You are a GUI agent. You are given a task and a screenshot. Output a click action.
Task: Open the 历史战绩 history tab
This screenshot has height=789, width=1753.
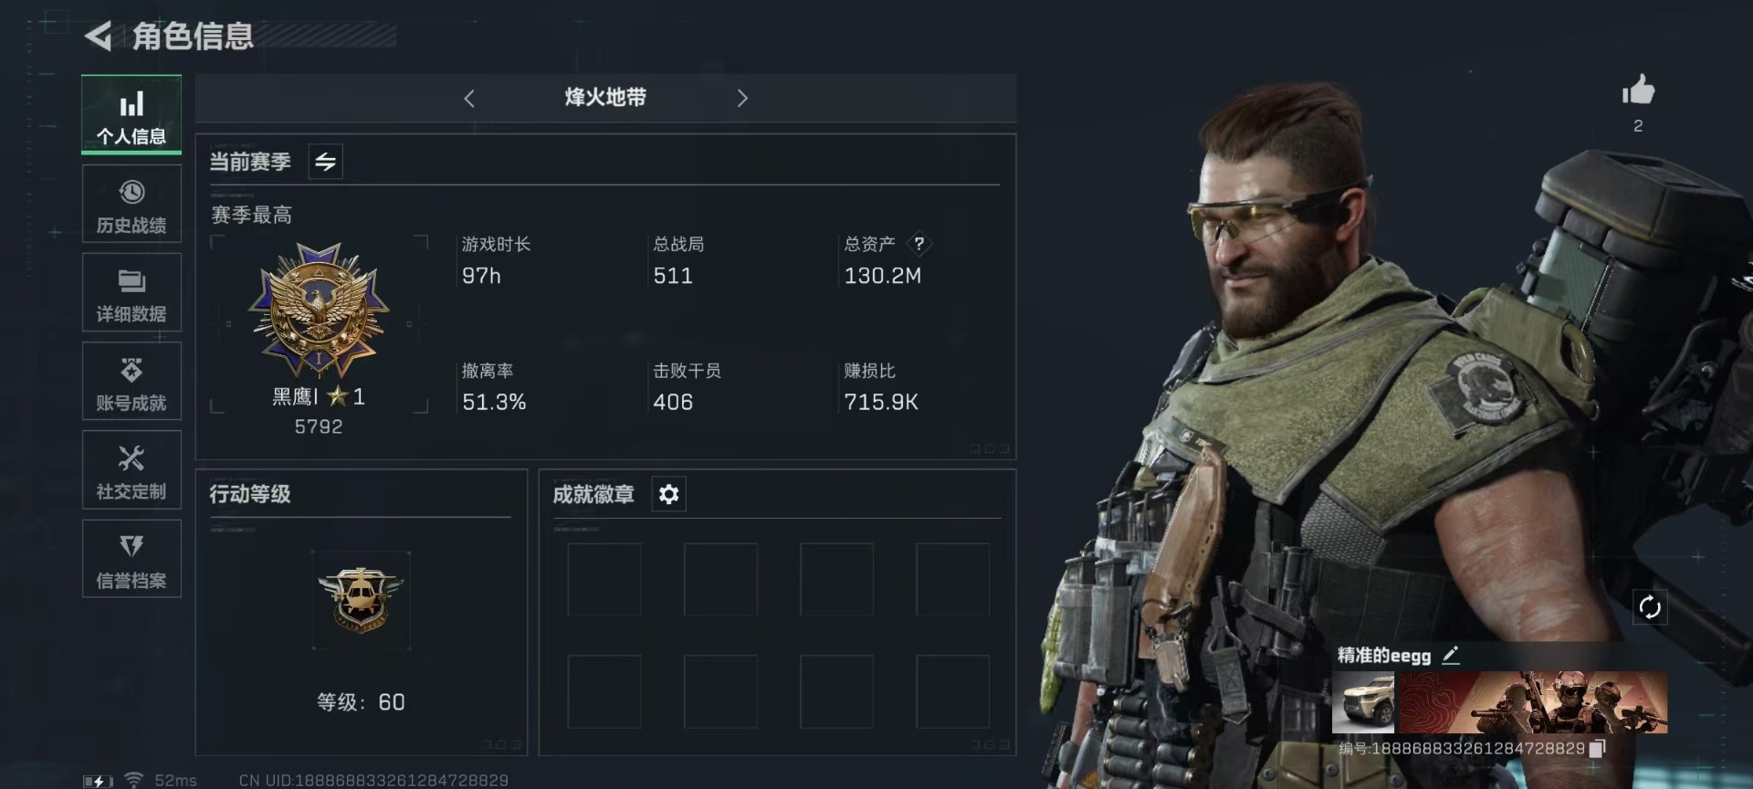pos(131,204)
